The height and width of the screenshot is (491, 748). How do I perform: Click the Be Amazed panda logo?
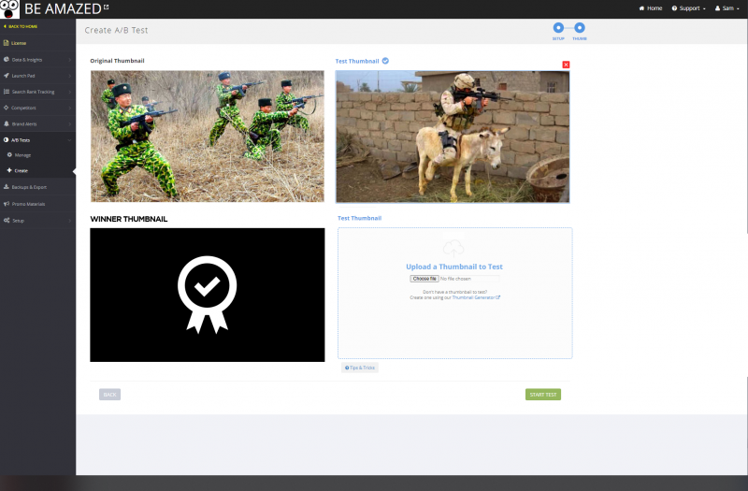pyautogui.click(x=10, y=8)
